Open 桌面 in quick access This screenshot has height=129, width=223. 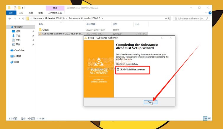tap(18, 31)
